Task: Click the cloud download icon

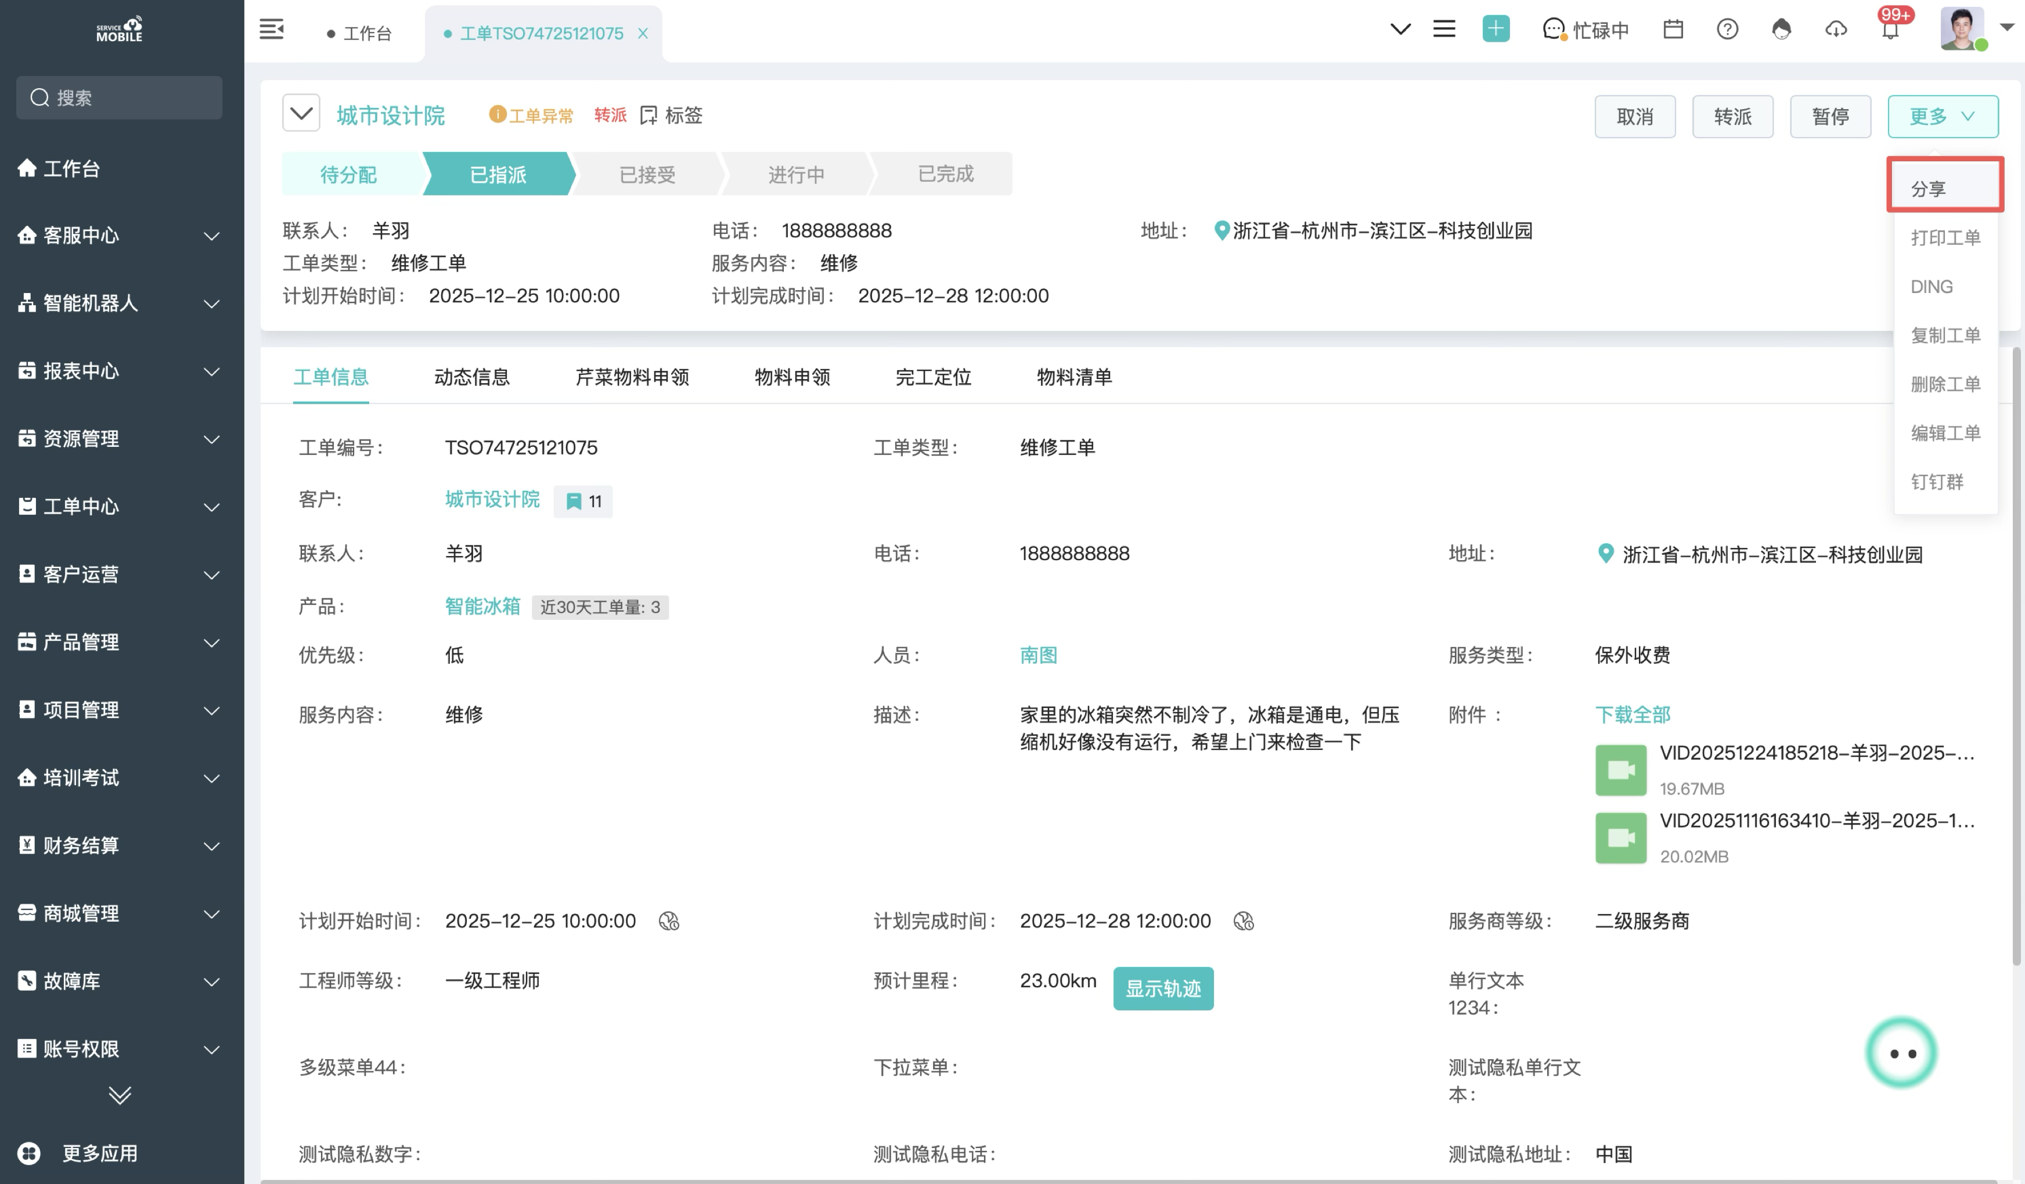Action: pyautogui.click(x=1836, y=30)
